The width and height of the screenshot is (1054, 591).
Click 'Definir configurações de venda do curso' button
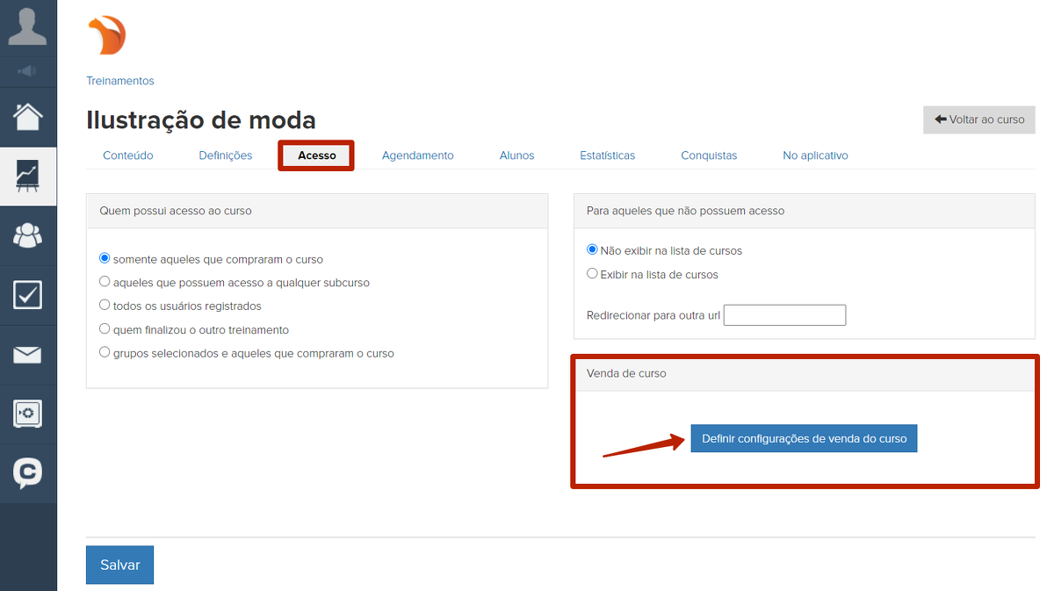804,438
